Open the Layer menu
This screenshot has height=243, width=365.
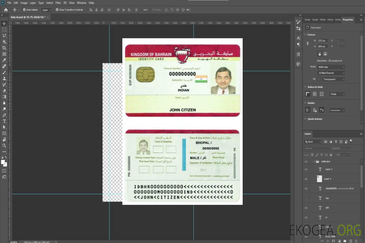point(33,3)
